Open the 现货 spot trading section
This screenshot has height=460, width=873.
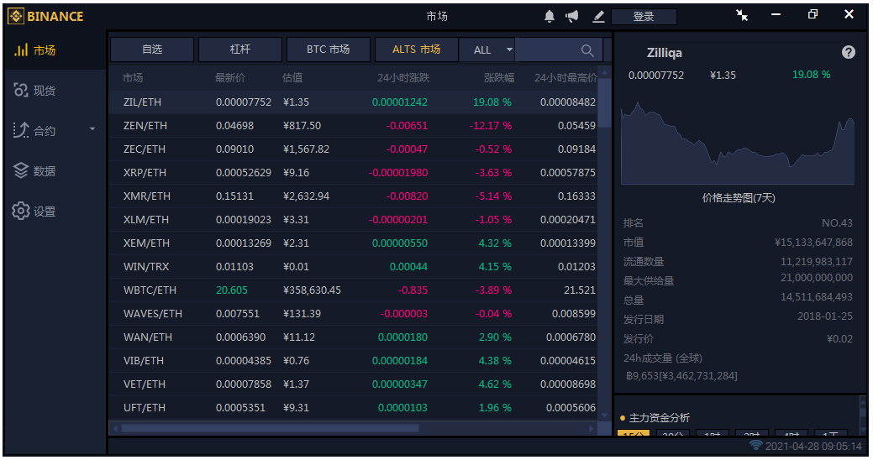click(x=55, y=90)
